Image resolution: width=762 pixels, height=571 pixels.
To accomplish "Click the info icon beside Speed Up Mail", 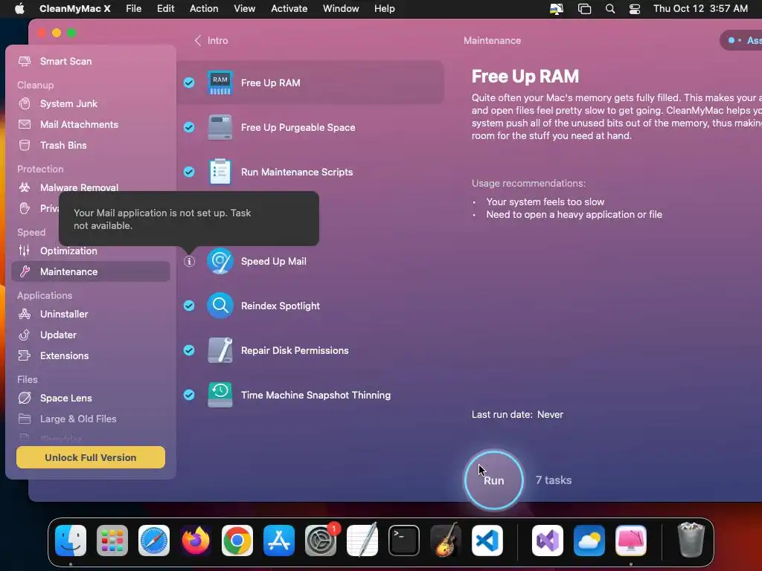I will pyautogui.click(x=189, y=261).
